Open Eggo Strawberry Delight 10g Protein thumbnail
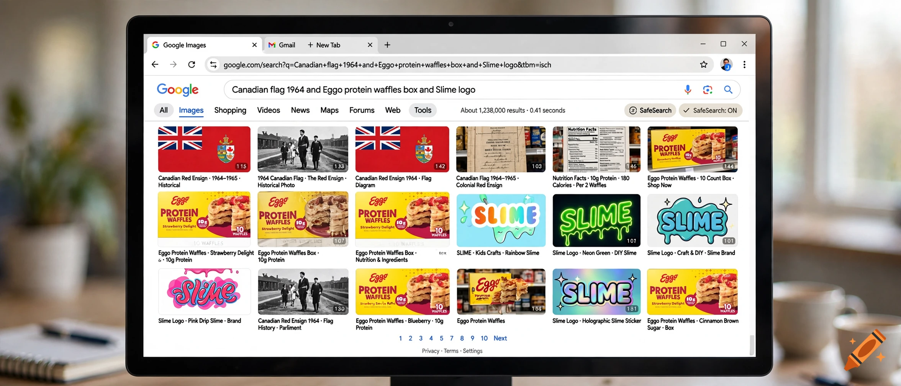 204,219
